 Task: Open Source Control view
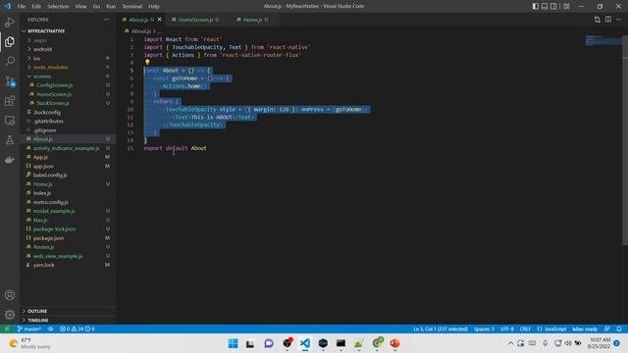10,81
